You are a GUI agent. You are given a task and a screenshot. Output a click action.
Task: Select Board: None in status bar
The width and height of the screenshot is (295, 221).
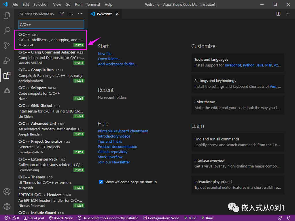(x=61, y=218)
